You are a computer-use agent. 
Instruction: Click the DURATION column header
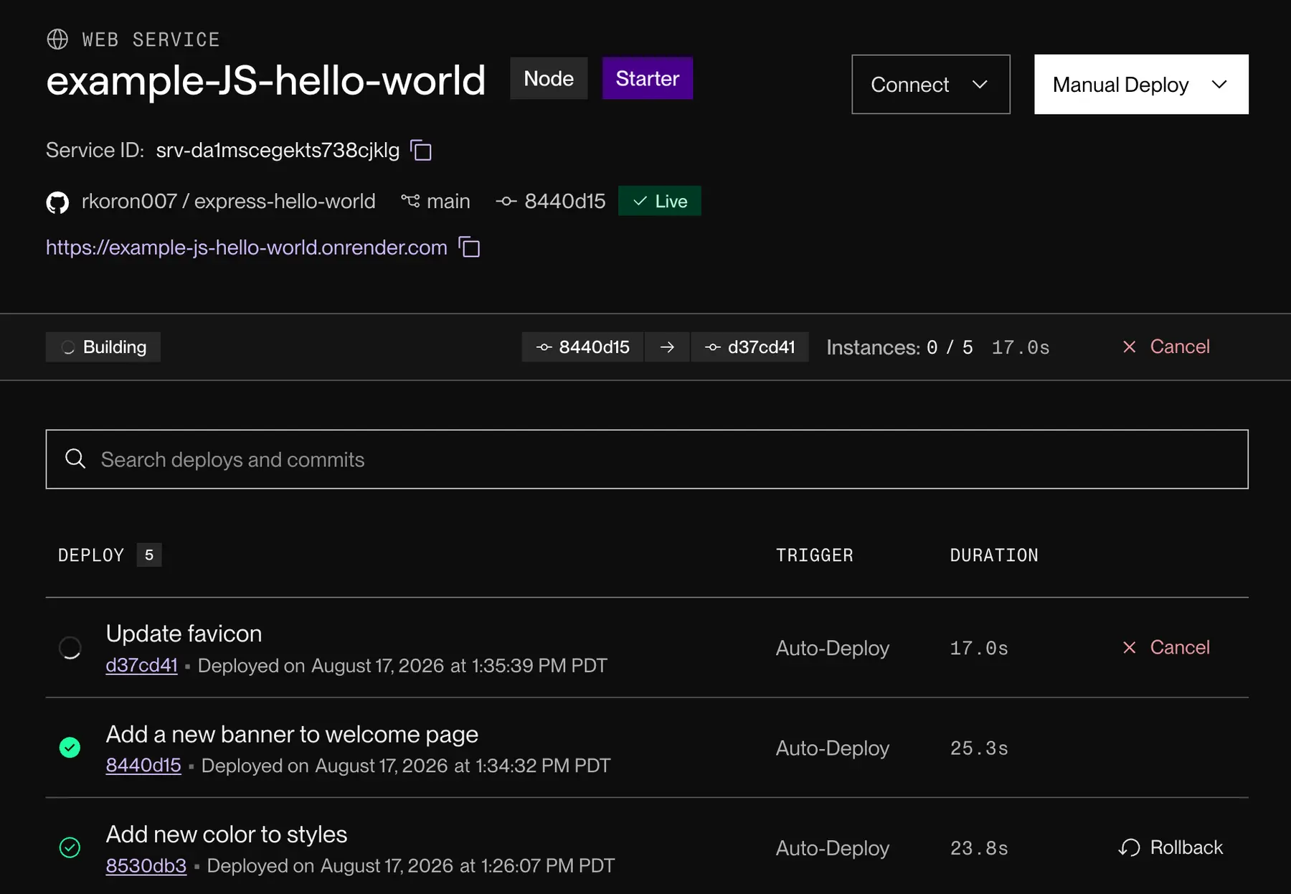(x=994, y=555)
